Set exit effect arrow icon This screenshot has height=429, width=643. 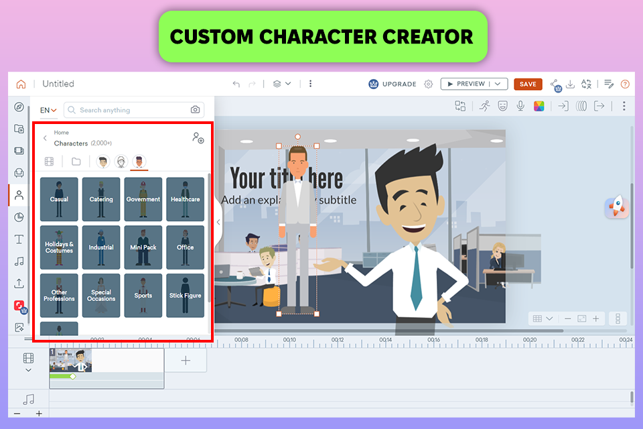coord(599,106)
